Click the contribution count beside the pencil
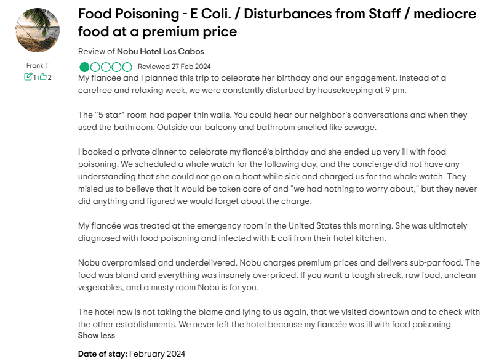Viewport: 491px width, 361px height. click(34, 77)
